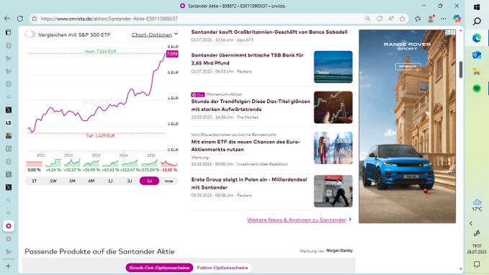Click the +4,24 % mini performance chart
The width and height of the screenshot is (489, 275).
click(x=53, y=166)
